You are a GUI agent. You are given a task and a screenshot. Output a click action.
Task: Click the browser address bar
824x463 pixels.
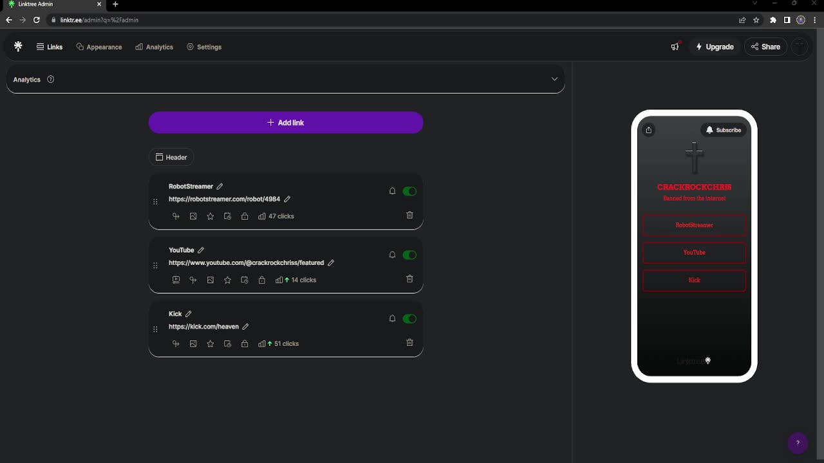click(x=393, y=20)
